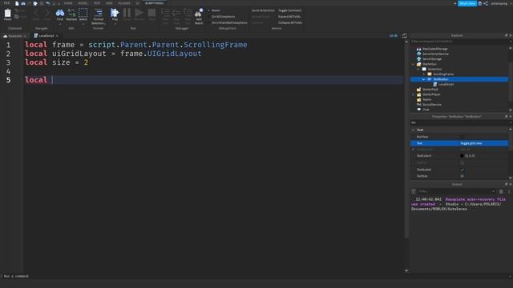The height and width of the screenshot is (288, 513).
Task: Click the Add Watch icon
Action: point(199,13)
